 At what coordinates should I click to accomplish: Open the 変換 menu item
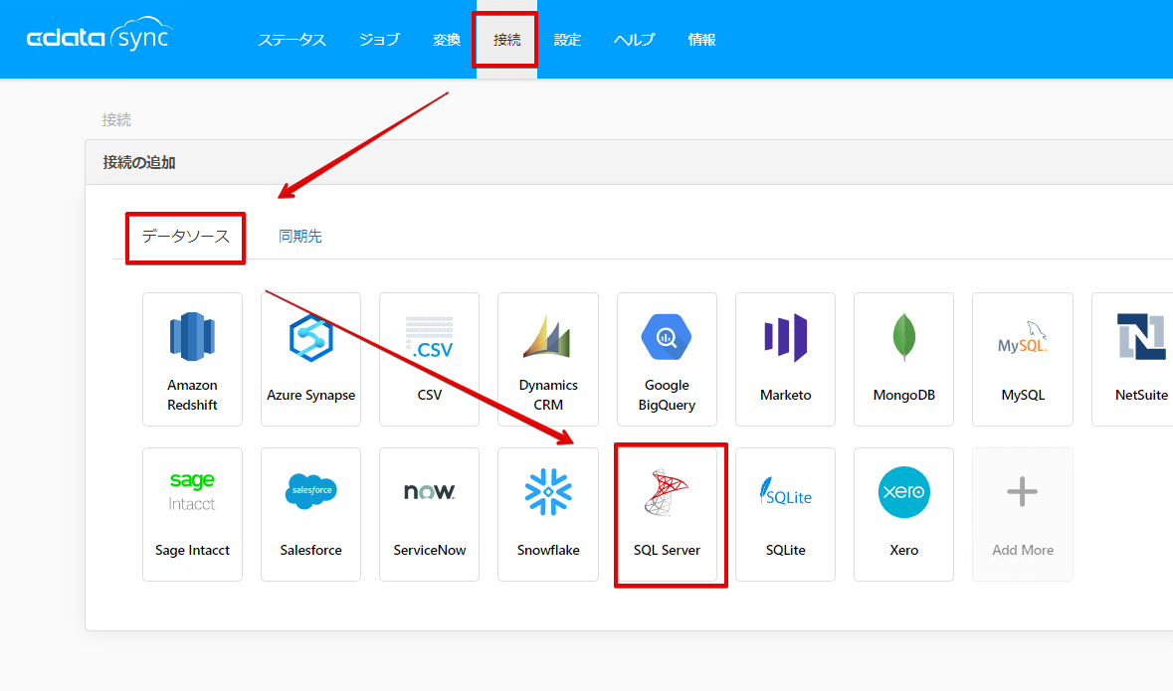[447, 40]
